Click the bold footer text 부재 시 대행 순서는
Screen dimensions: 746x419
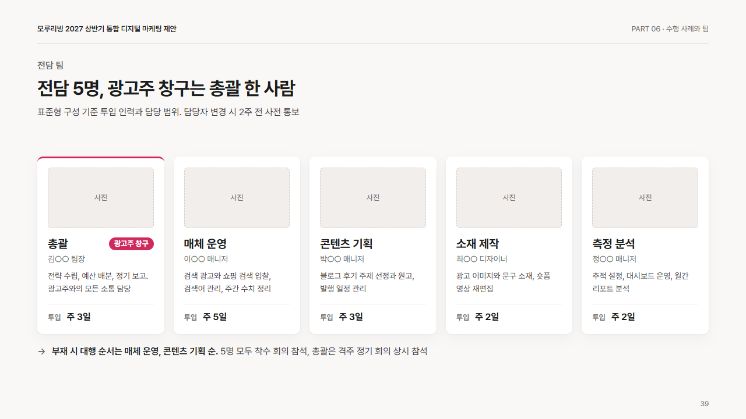tap(135, 351)
